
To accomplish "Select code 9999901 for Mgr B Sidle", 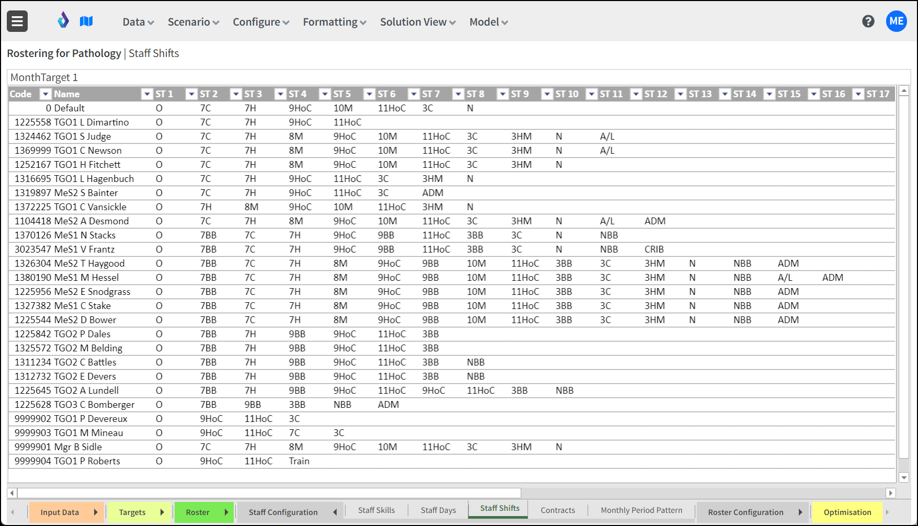I will [33, 447].
